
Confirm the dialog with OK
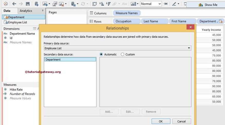[161, 121]
